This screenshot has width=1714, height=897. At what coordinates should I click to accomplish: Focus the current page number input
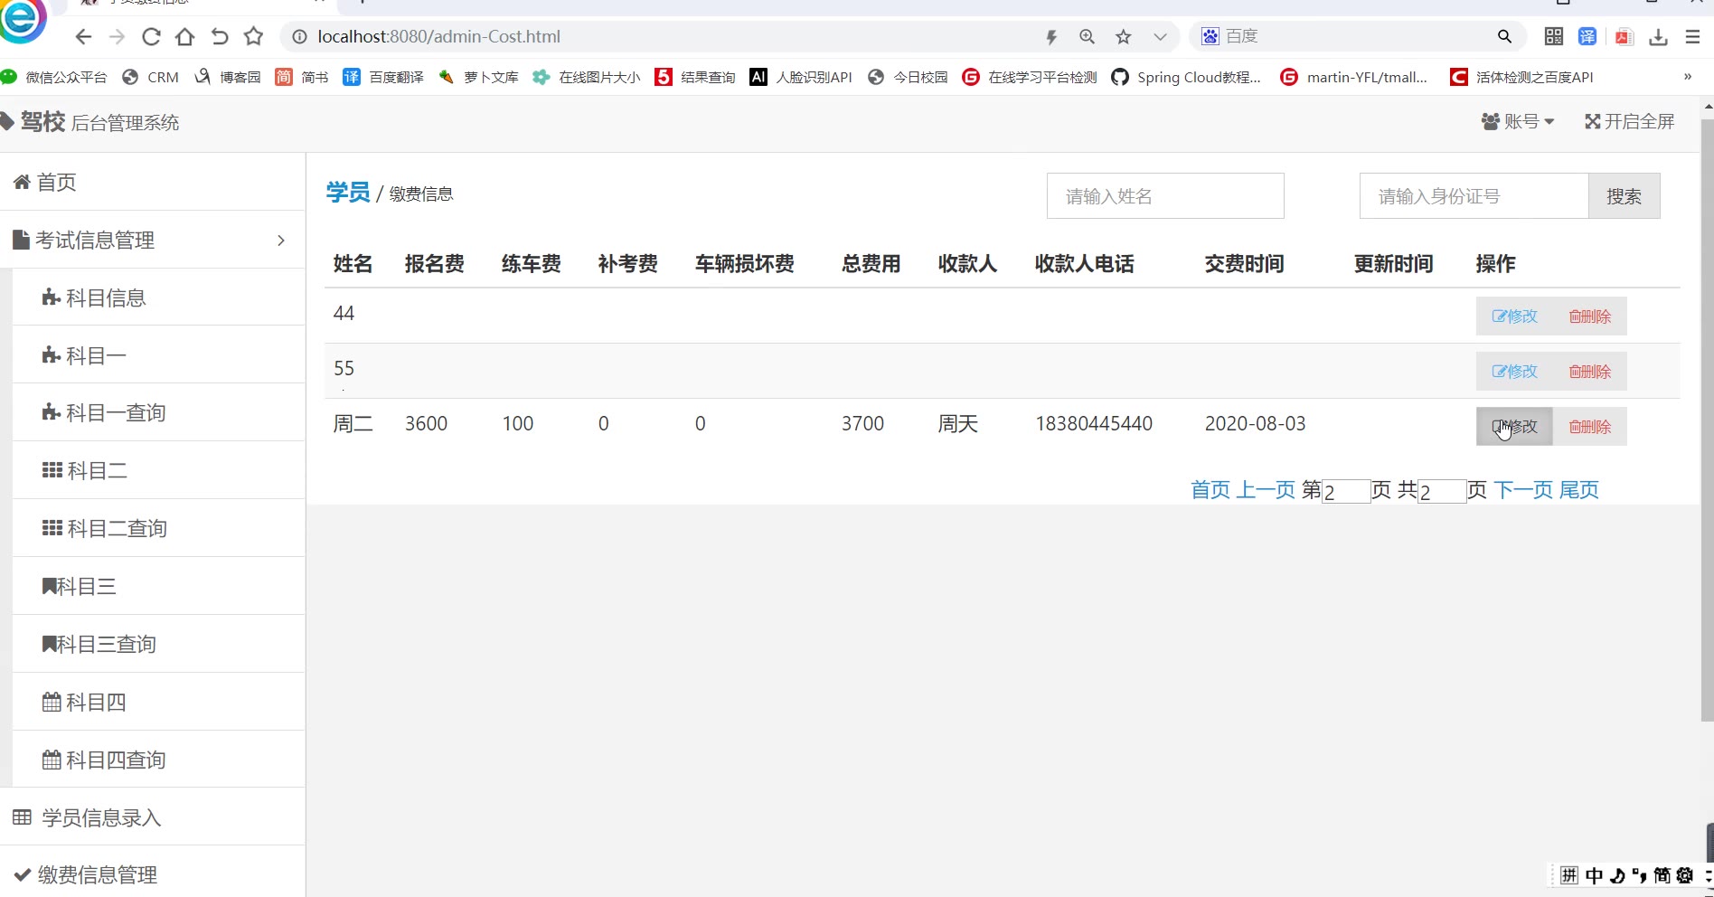pos(1346,492)
